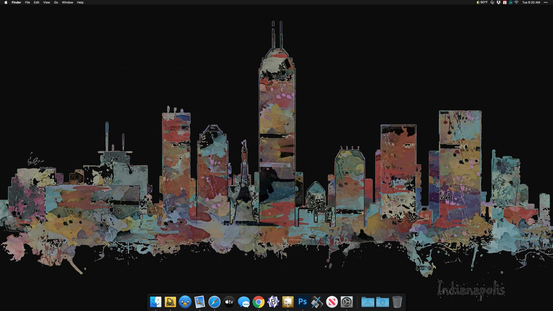Open the Deliveries package app icon
The height and width of the screenshot is (311, 553).
pos(288,302)
